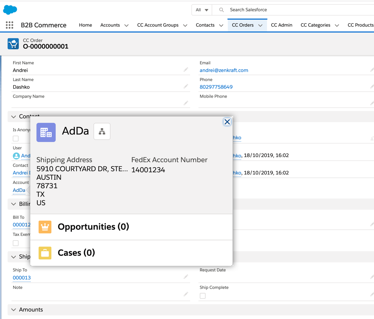374x319 pixels.
Task: Edit the Last Name field pencil
Action: pos(186,86)
